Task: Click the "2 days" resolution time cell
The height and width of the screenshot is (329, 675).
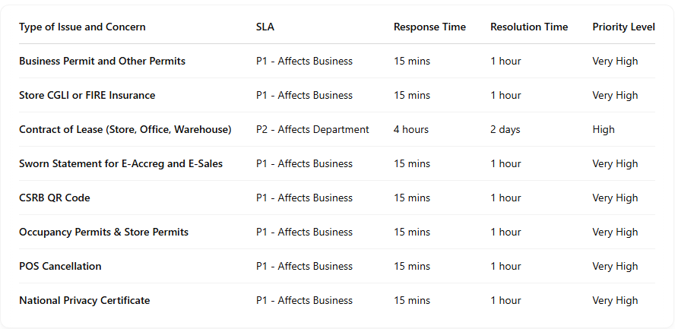Action: pos(505,129)
